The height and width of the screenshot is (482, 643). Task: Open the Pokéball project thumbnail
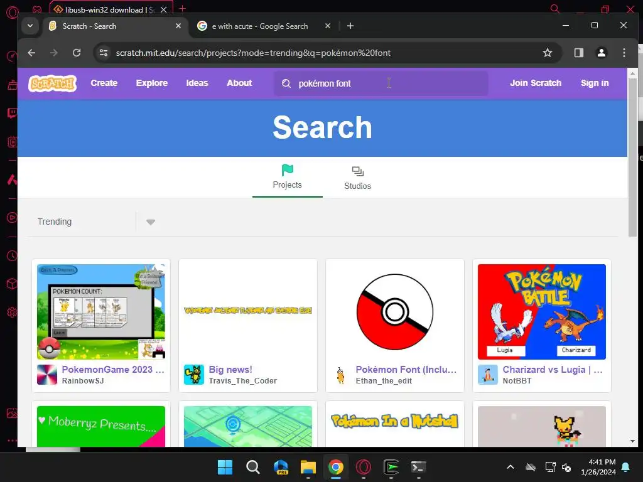(x=395, y=311)
